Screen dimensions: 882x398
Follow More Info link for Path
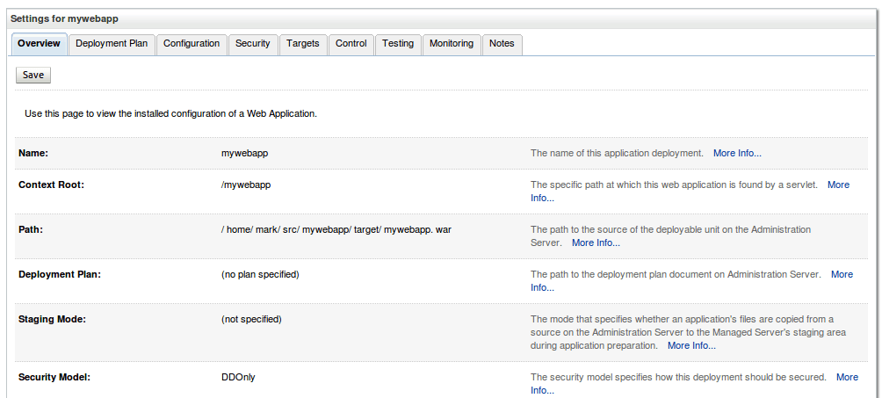pos(596,243)
